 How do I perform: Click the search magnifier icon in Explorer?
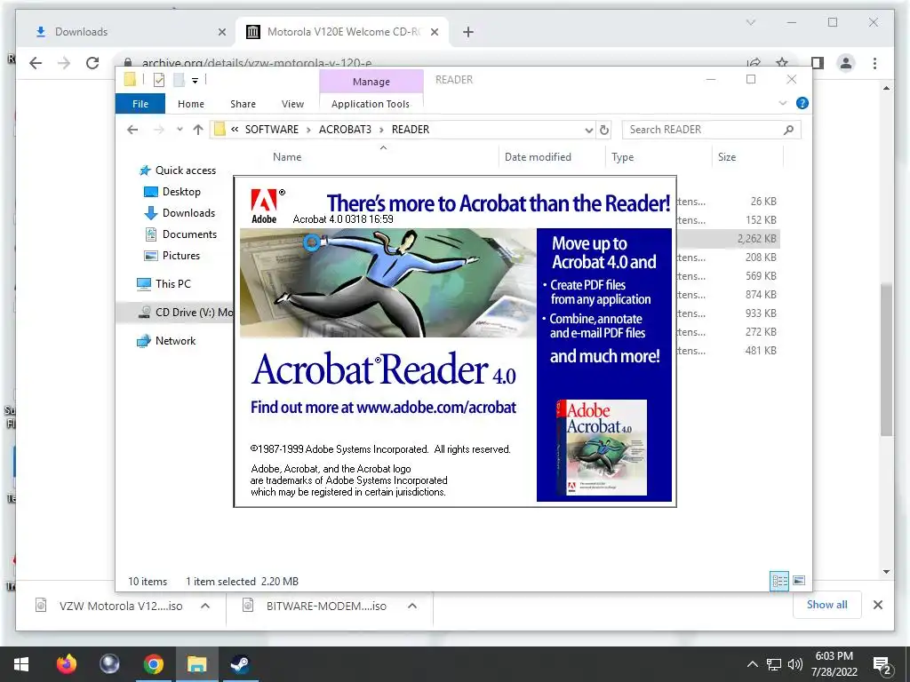tap(788, 130)
